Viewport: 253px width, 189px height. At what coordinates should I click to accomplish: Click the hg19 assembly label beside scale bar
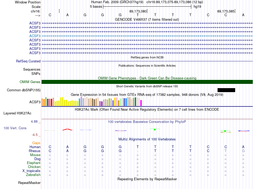tap(197, 7)
